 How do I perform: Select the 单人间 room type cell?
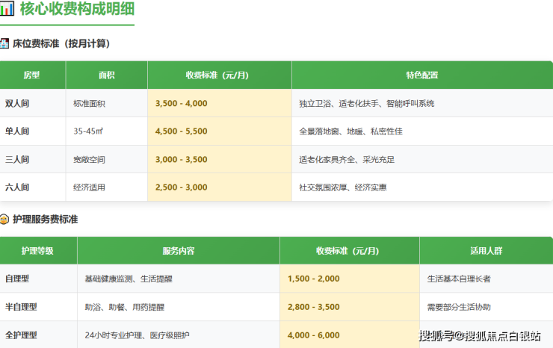17,131
